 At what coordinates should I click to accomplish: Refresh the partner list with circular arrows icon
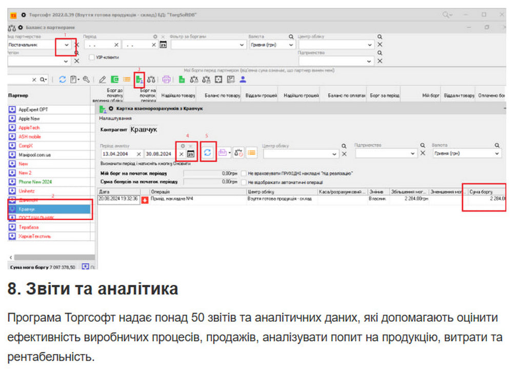[62, 78]
